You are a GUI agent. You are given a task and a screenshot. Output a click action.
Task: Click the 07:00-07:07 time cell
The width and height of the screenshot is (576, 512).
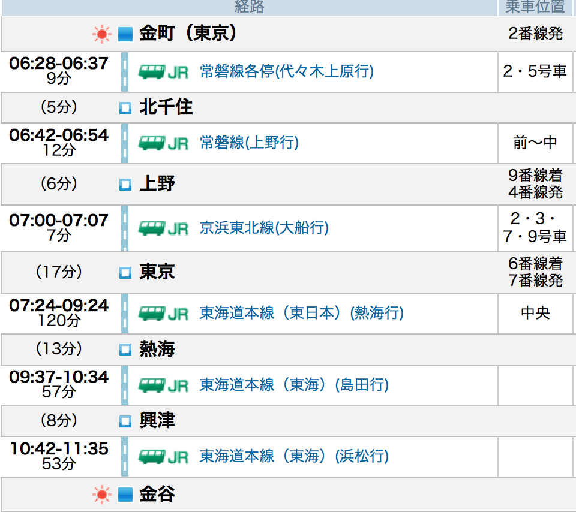(x=59, y=221)
